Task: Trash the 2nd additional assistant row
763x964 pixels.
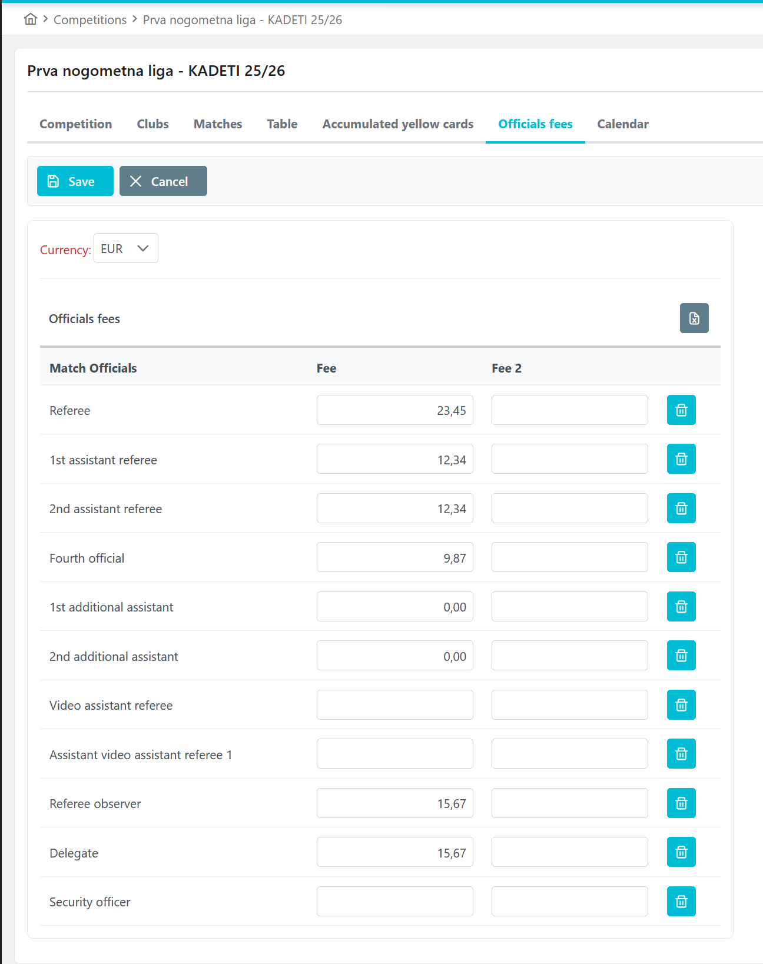Action: click(x=681, y=656)
